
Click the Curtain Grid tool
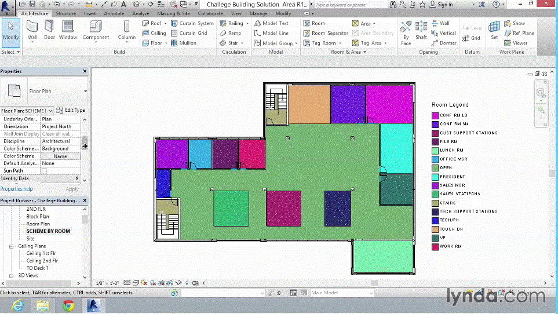coord(189,33)
